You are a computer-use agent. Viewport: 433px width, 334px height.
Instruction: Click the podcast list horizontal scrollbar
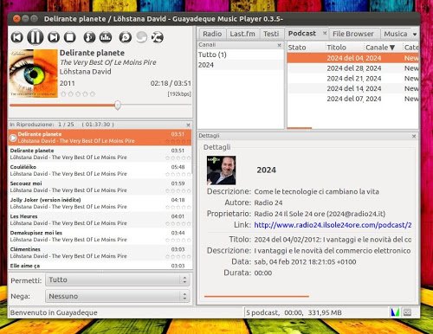pos(300,128)
